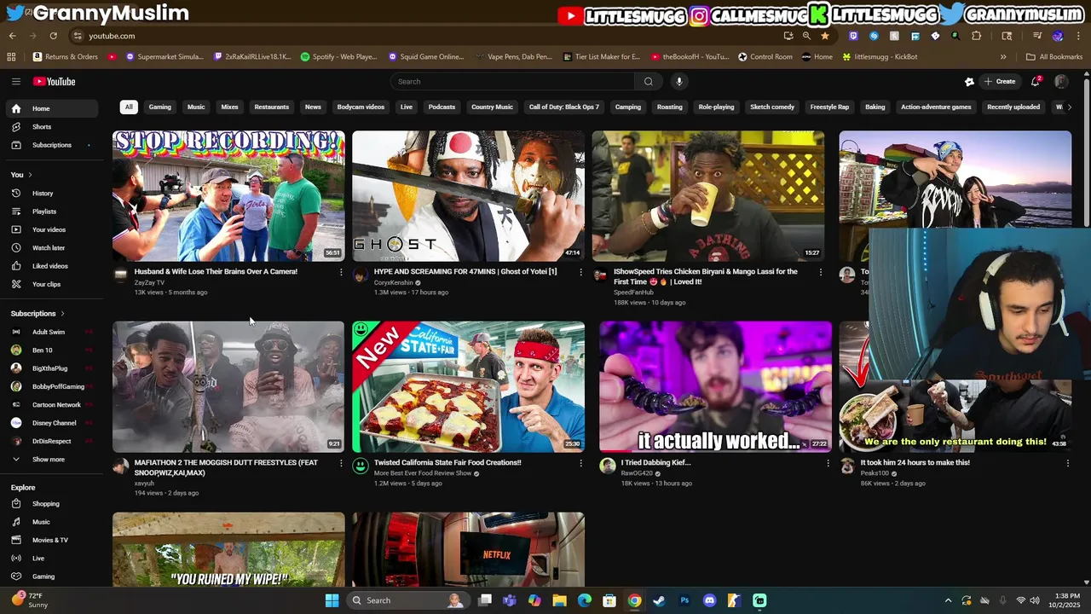Open Steam from the taskbar

[659, 600]
